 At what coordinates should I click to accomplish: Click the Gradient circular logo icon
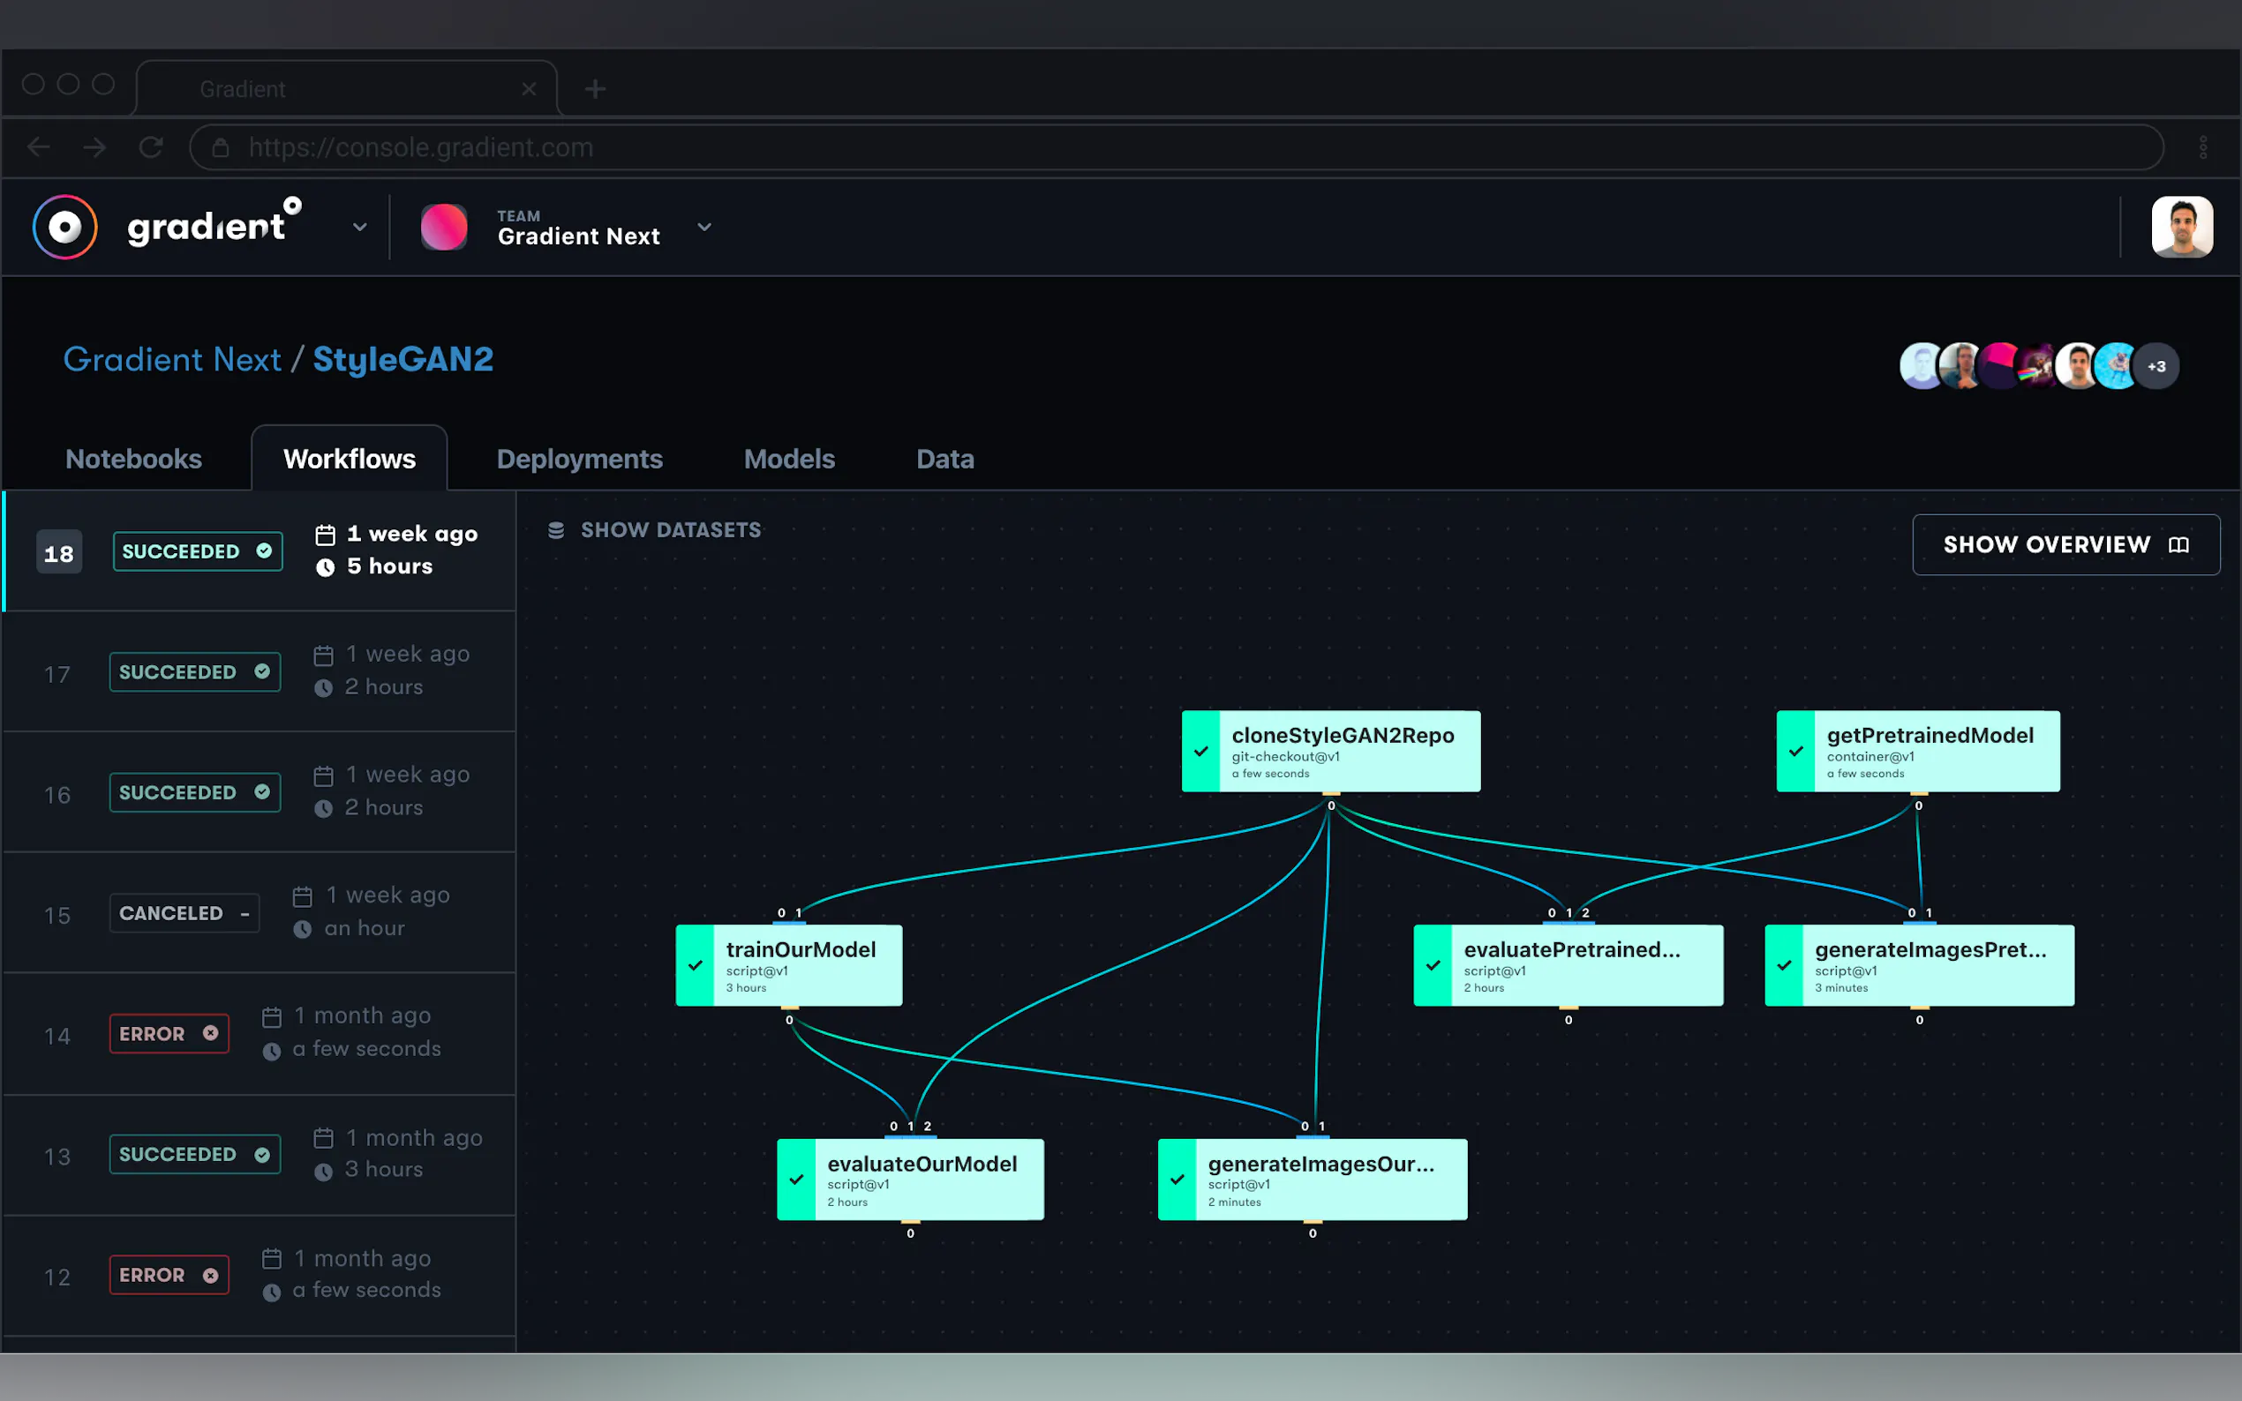click(x=65, y=227)
